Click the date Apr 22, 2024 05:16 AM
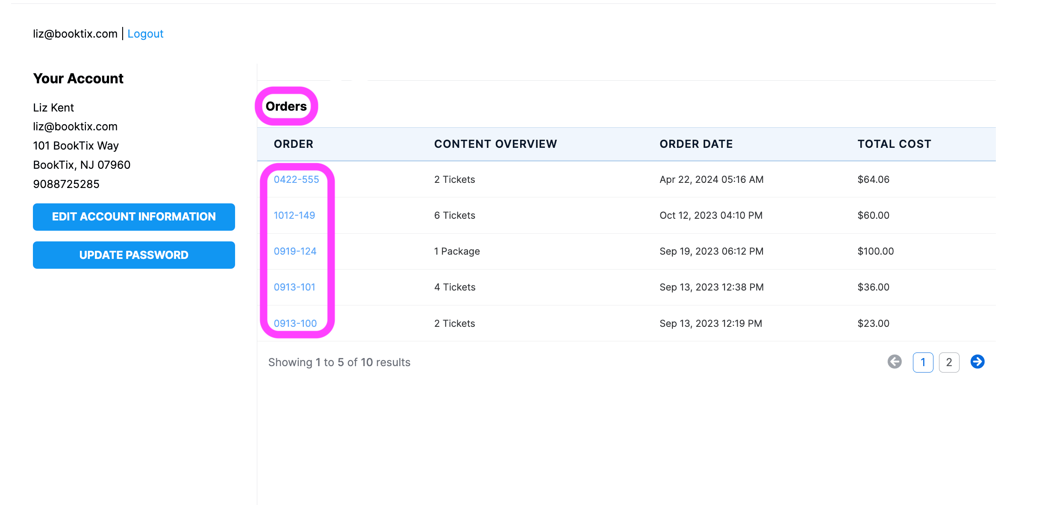Image resolution: width=1048 pixels, height=505 pixels. (x=711, y=179)
